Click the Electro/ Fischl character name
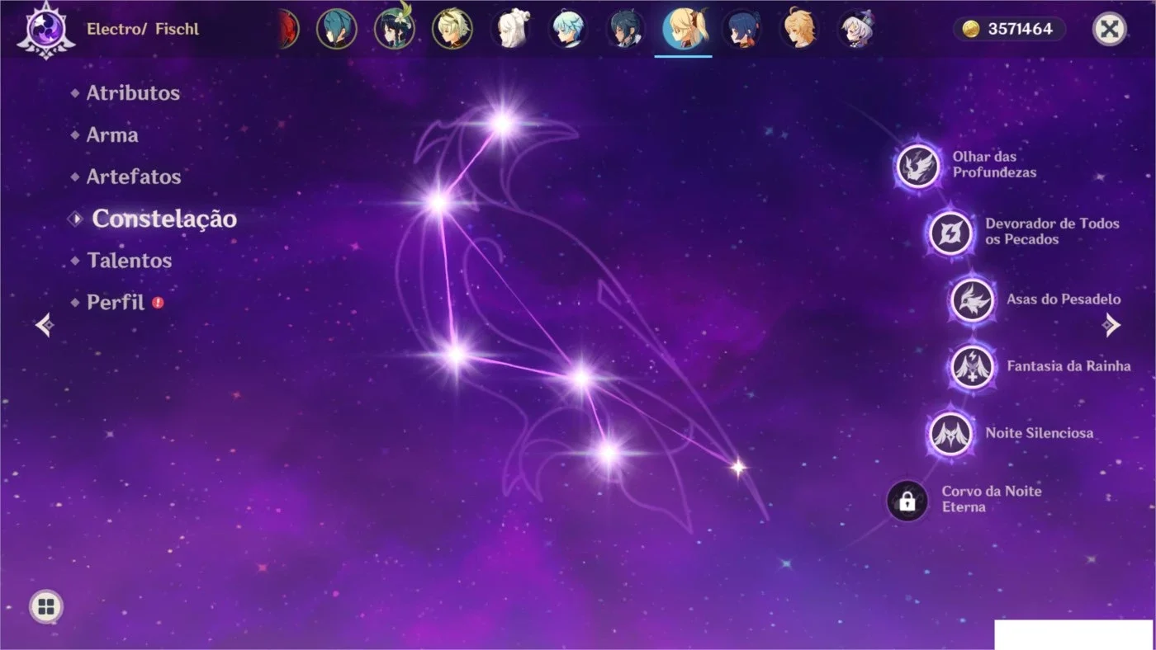1156x650 pixels. point(143,30)
